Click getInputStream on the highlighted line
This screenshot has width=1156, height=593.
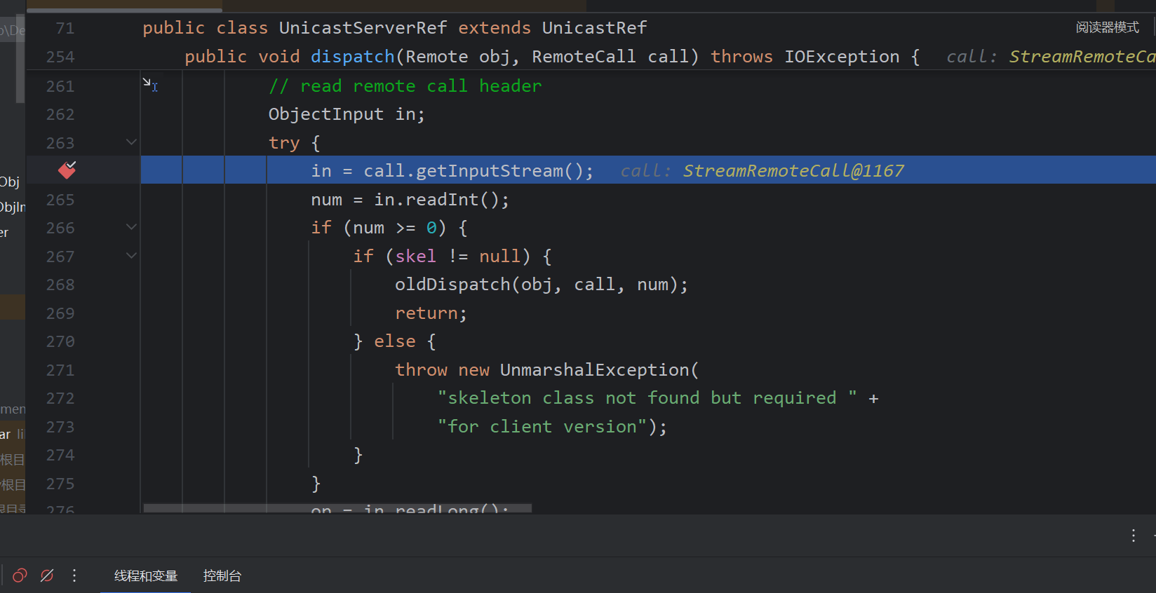(490, 171)
